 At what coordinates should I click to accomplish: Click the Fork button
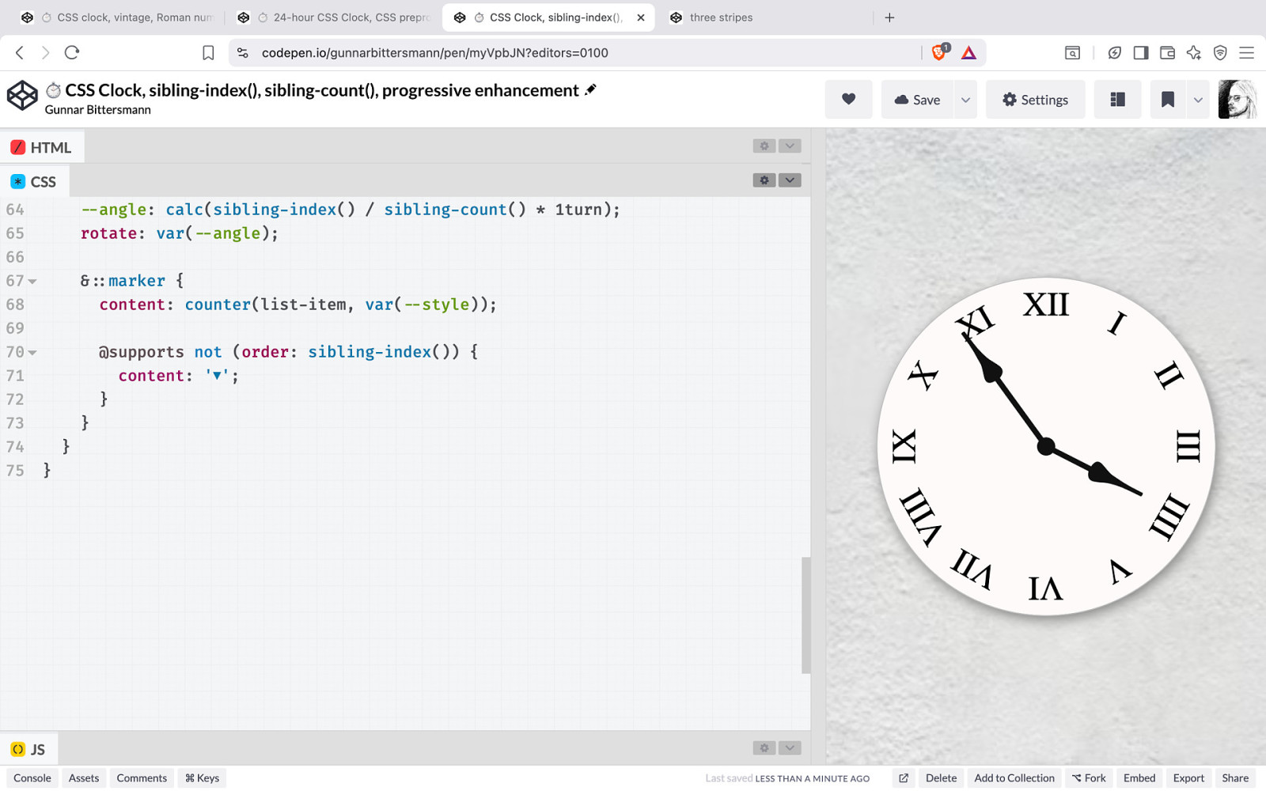click(1089, 778)
